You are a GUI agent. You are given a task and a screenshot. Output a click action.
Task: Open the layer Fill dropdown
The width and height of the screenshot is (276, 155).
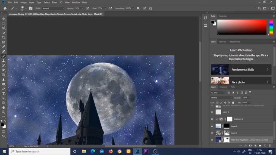tap(249, 102)
